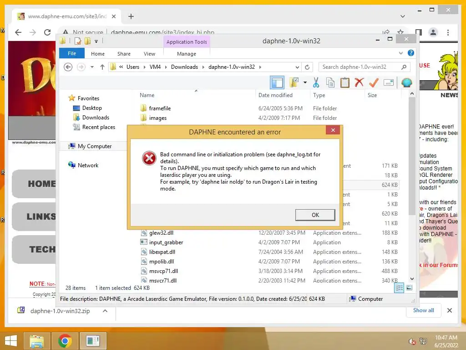Screen dimensions: 466x350
Task: Select mpolib.dll in file list
Action: (162, 261)
